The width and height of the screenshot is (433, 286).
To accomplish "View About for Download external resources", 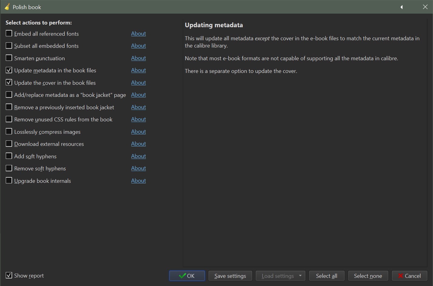I will tap(139, 144).
